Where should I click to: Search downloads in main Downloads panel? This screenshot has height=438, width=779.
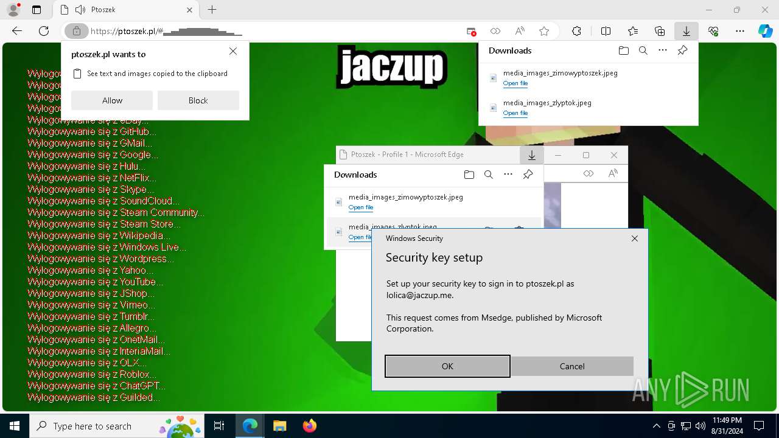pos(643,50)
